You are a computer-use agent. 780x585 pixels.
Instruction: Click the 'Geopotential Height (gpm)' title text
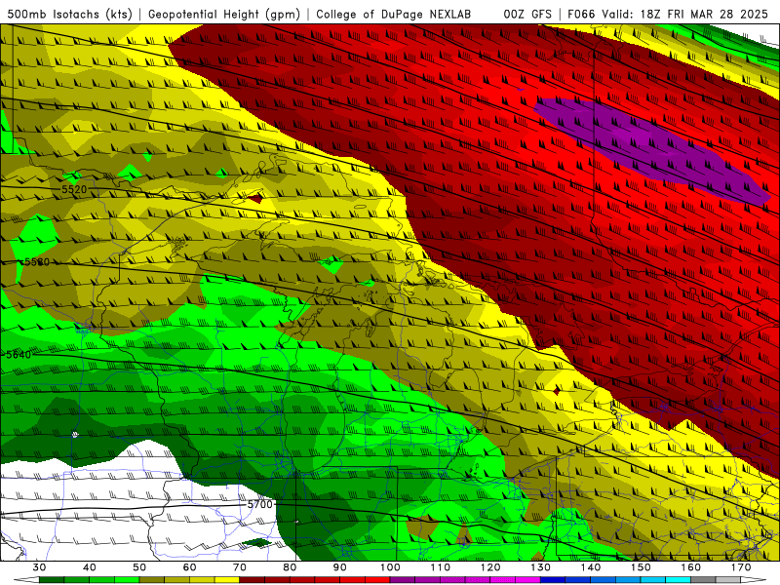tap(224, 14)
